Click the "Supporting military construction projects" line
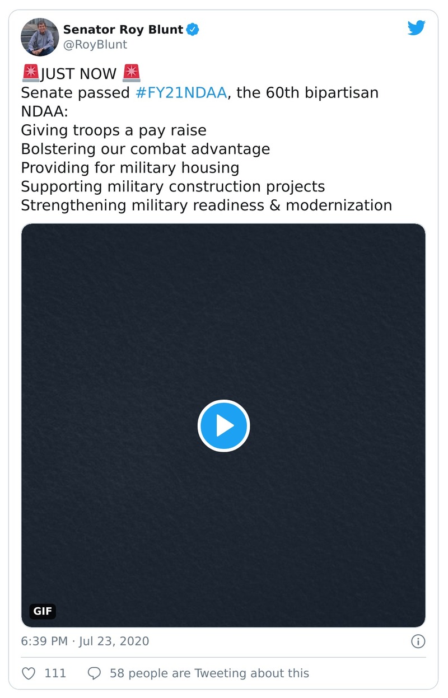Viewport: 448px width, 698px height. 173,186
